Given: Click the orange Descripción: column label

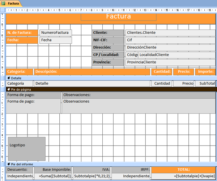Looking at the screenshot, I should 92,72.
